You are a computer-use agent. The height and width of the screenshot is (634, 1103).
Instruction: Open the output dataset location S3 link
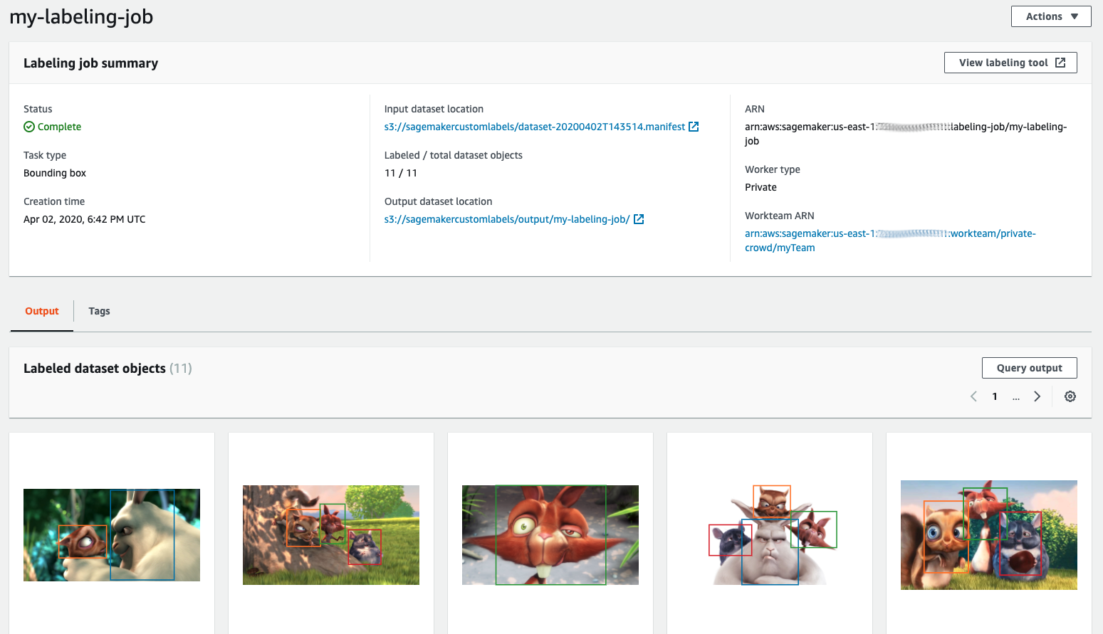pos(506,219)
